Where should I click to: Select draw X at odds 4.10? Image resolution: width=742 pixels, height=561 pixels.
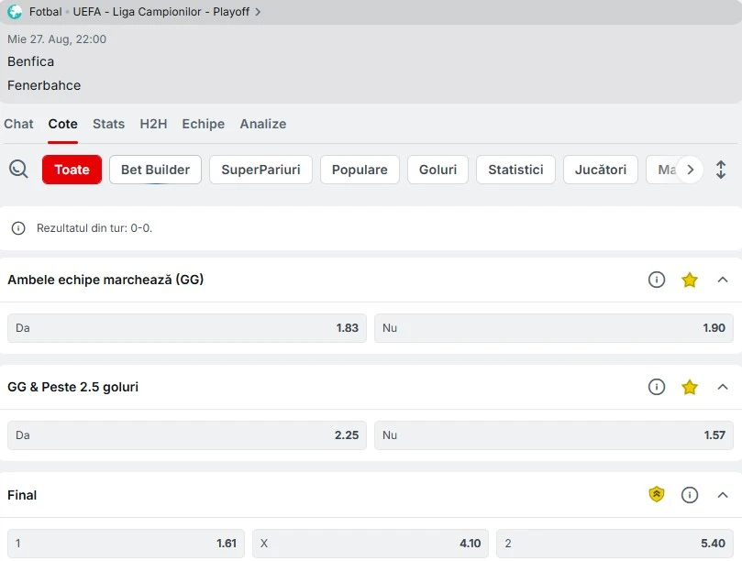[371, 543]
